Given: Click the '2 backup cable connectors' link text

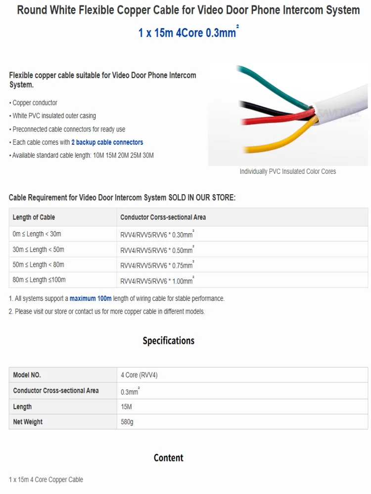Looking at the screenshot, I should [107, 142].
